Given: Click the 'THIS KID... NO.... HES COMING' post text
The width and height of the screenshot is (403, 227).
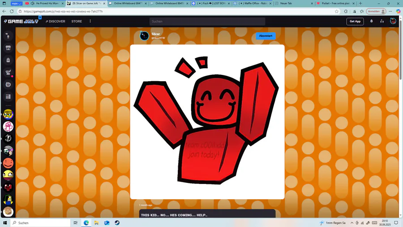Looking at the screenshot, I should [174, 215].
